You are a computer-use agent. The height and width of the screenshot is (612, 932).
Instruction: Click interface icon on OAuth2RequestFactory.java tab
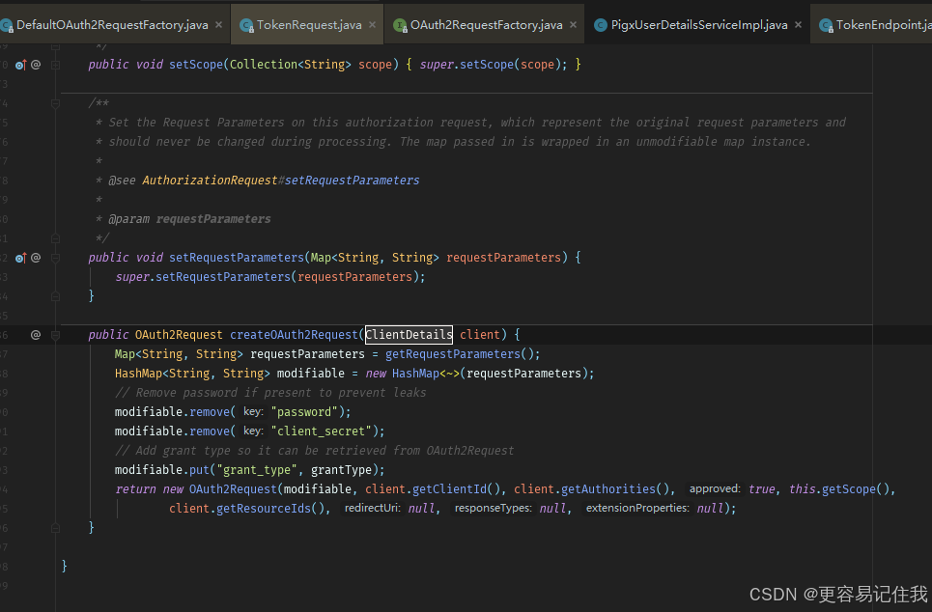(400, 25)
